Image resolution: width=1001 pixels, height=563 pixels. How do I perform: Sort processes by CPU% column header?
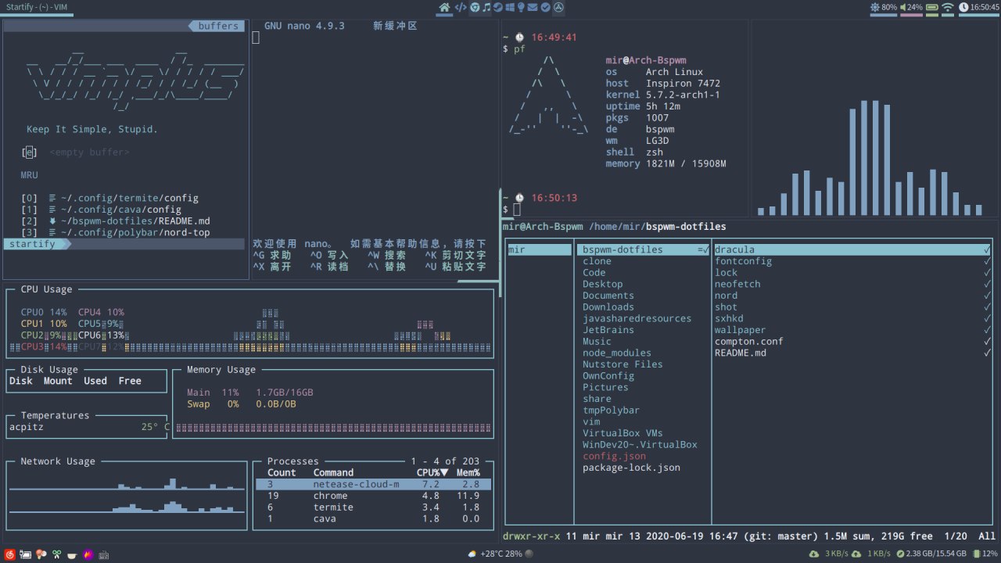[432, 472]
